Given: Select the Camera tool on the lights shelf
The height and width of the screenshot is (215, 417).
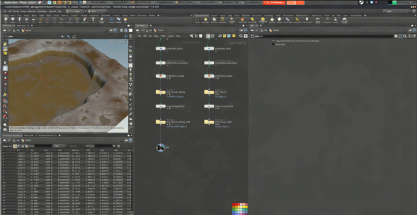Looking at the screenshot, I should 198,20.
